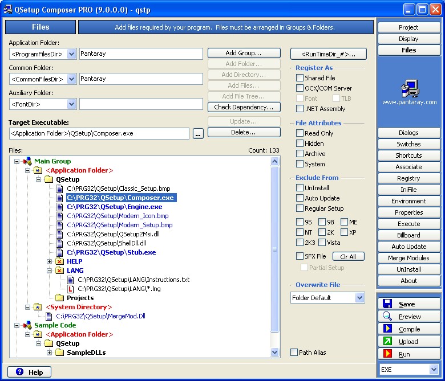Open the CommonFilesDir dropdown
The image size is (445, 381).
71,79
